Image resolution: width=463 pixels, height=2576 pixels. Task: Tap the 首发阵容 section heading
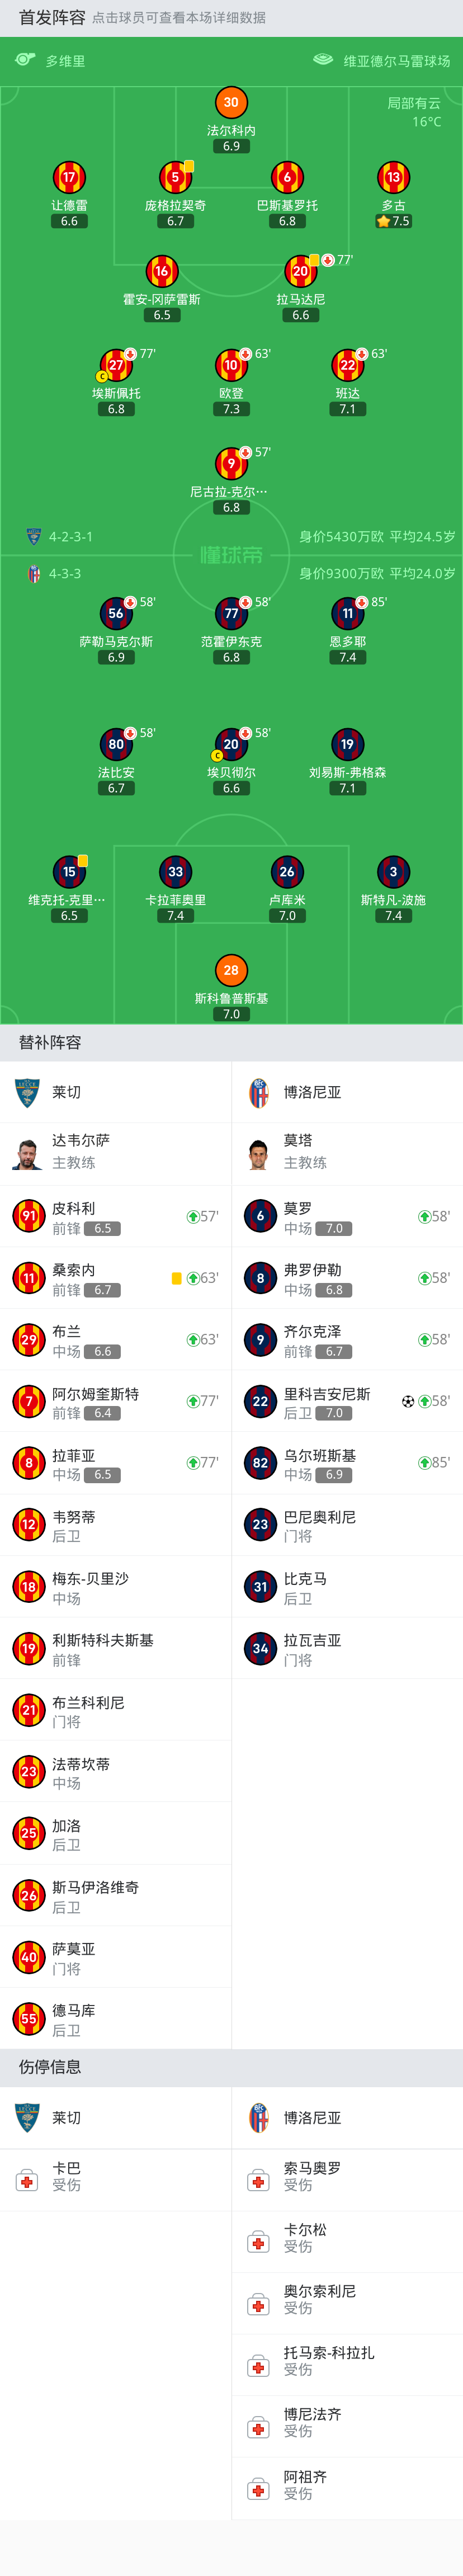(x=52, y=18)
